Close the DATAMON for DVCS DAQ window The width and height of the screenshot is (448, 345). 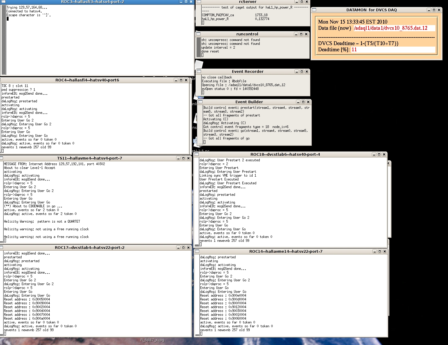(x=439, y=10)
